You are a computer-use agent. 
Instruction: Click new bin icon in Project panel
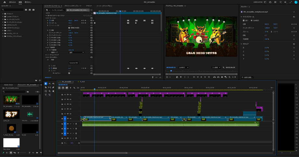pyautogui.click(x=37, y=153)
